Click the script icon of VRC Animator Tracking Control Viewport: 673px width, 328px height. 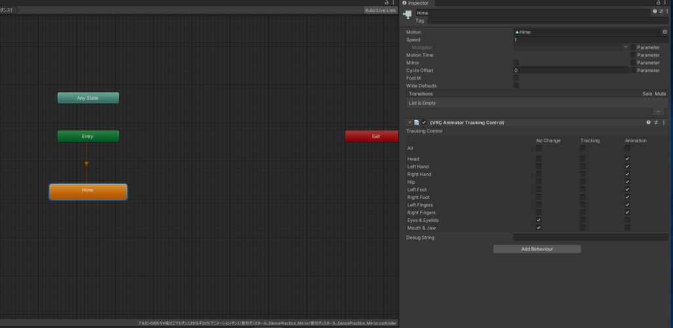(416, 123)
